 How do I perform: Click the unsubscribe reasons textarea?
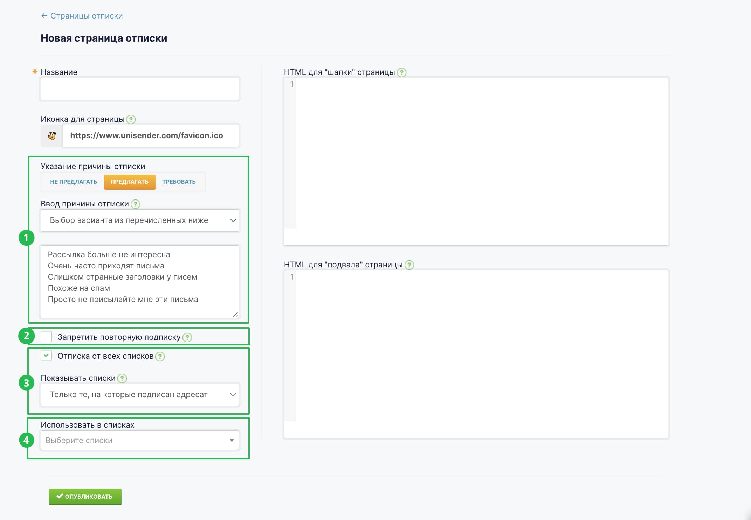[140, 282]
